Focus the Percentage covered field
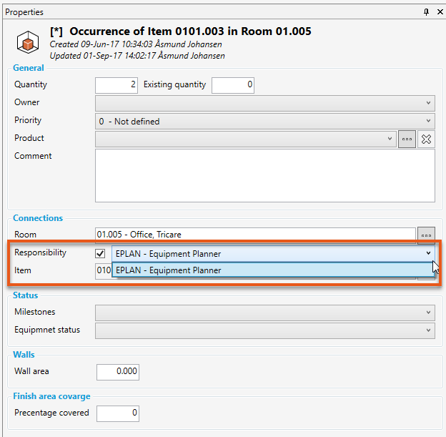The width and height of the screenshot is (446, 437). click(x=117, y=413)
